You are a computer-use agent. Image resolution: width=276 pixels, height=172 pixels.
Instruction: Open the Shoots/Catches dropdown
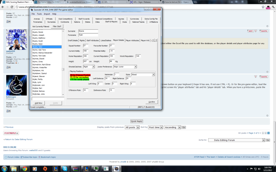(93, 67)
